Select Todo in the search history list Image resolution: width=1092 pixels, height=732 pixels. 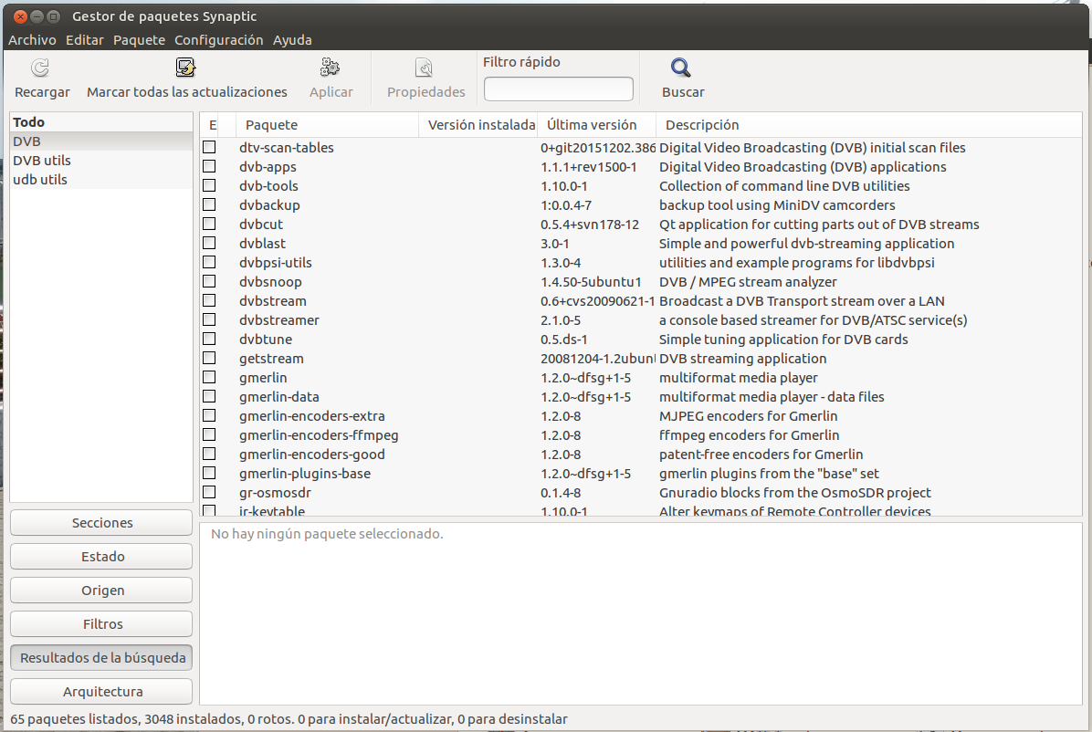pyautogui.click(x=101, y=122)
